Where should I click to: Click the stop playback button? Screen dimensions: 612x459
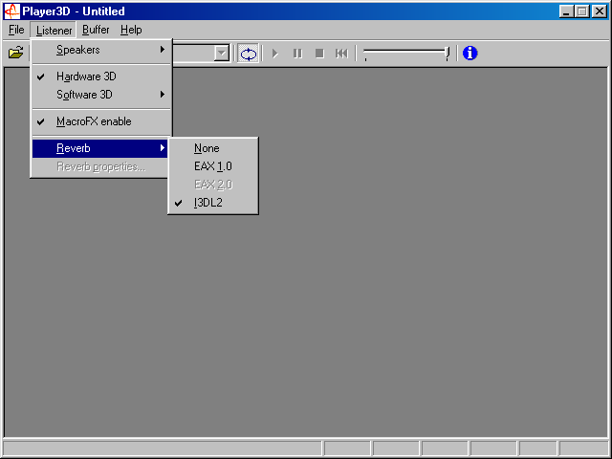(319, 54)
